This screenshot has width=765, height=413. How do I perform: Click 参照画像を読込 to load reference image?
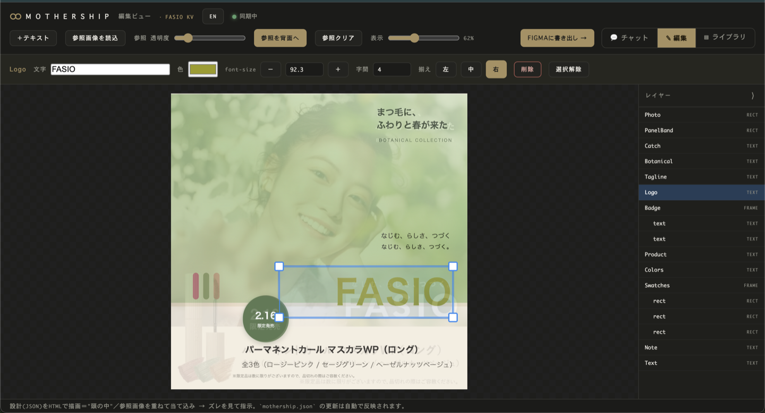coord(95,38)
